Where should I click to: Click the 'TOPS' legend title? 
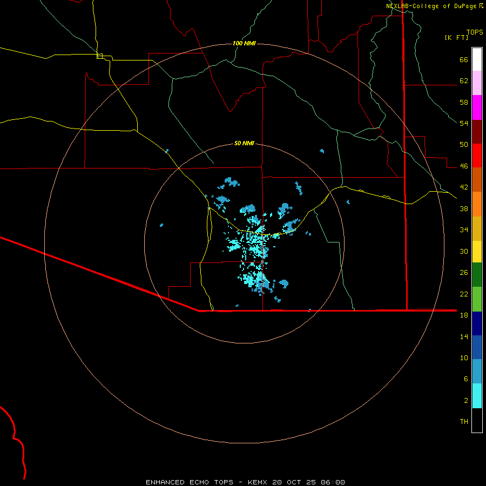click(x=475, y=32)
